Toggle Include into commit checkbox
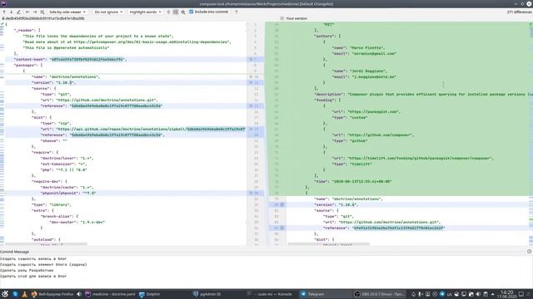 point(191,12)
